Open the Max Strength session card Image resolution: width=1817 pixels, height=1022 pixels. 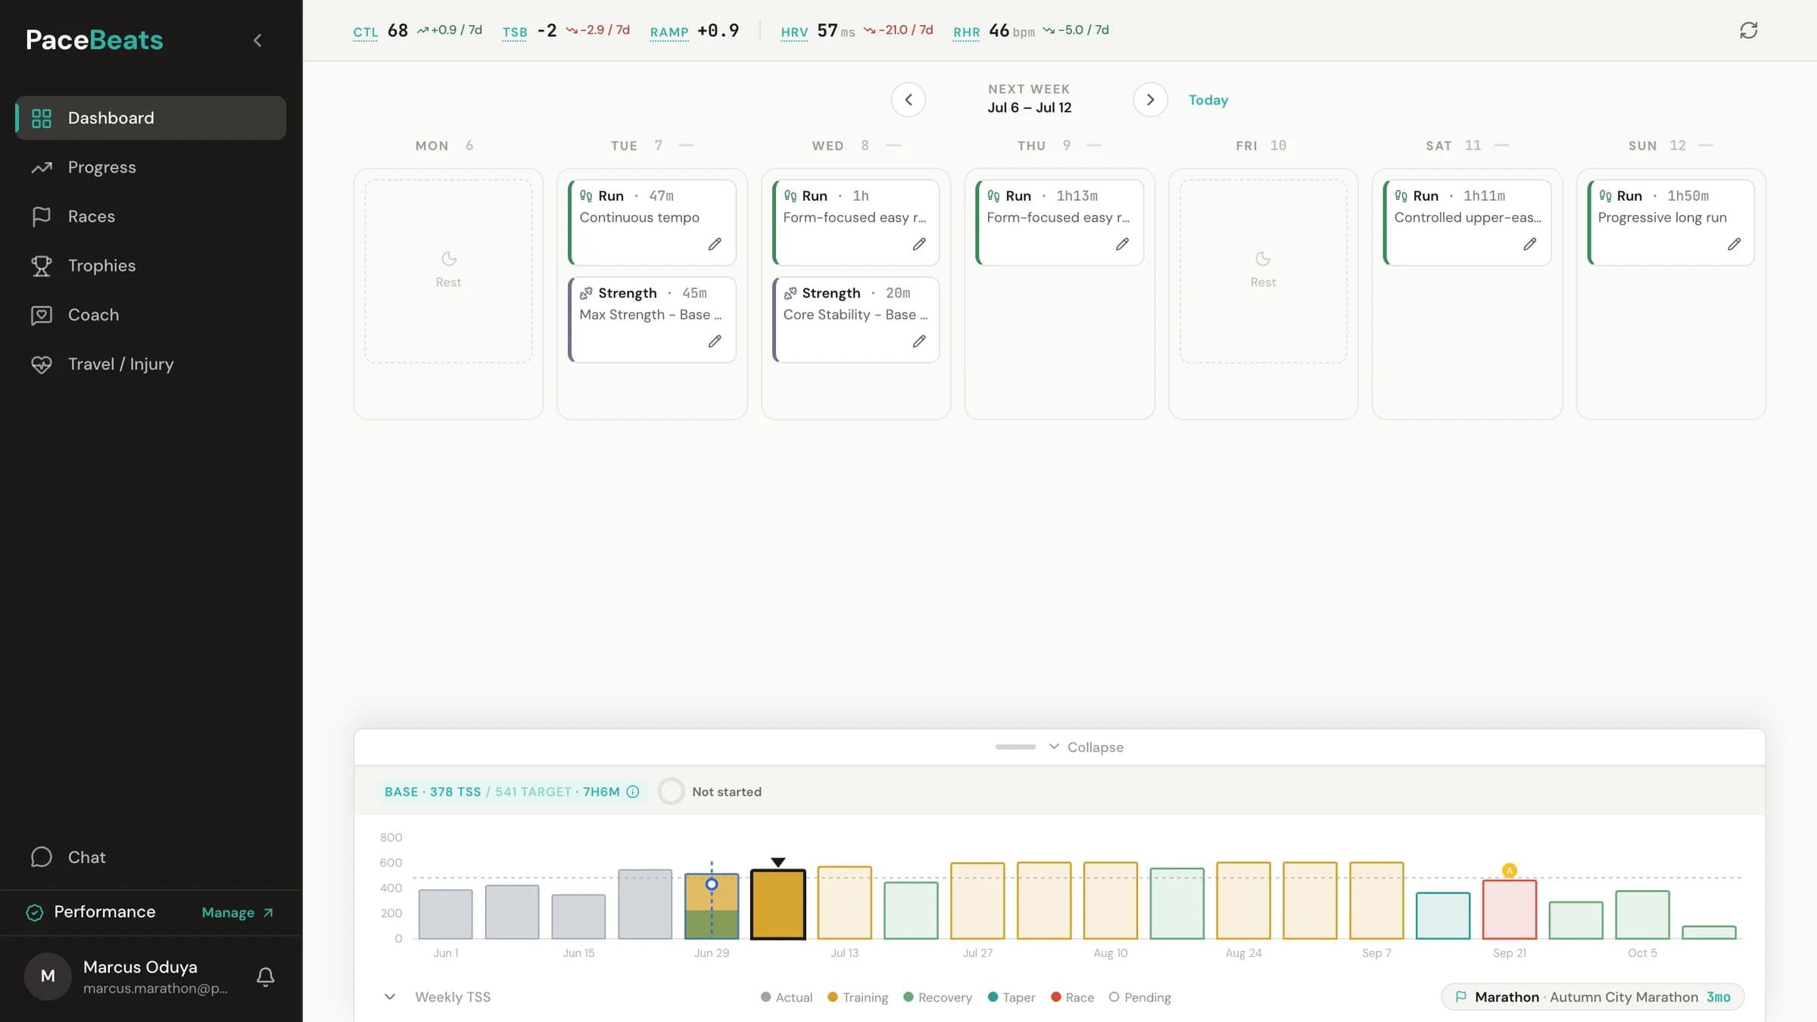[x=652, y=319]
